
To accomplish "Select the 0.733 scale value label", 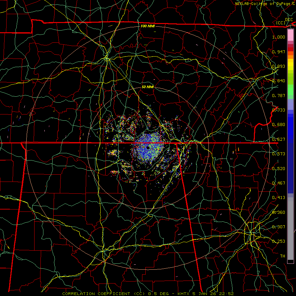I will click(279, 110).
